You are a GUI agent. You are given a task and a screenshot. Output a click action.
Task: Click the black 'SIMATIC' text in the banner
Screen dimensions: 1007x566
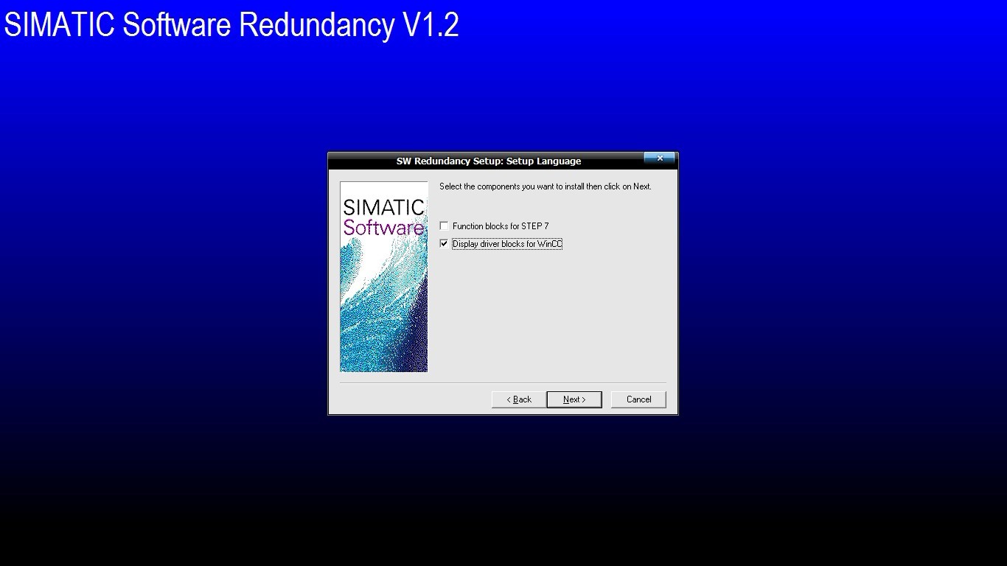point(383,207)
